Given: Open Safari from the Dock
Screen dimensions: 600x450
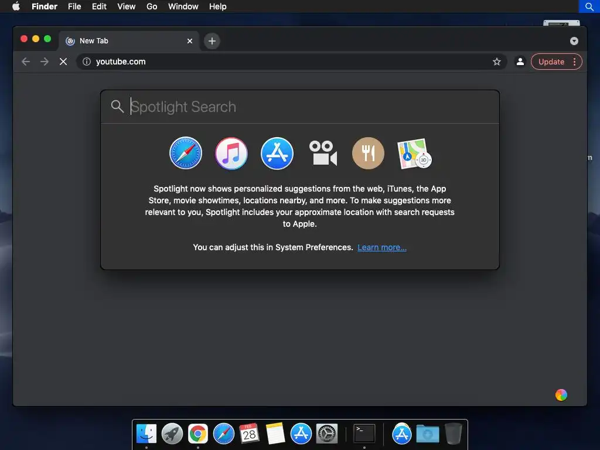Looking at the screenshot, I should (223, 434).
